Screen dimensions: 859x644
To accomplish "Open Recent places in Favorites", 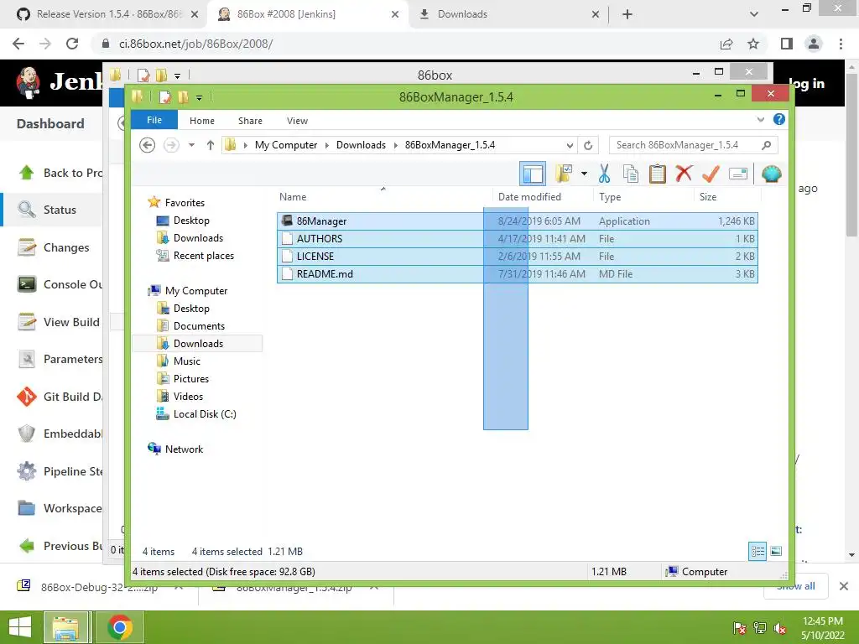I will coord(203,255).
